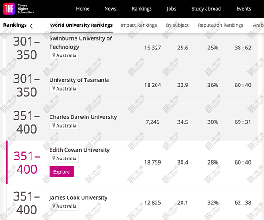Click location pin icon under University of Tasmania
The width and height of the screenshot is (264, 220).
coord(54,88)
